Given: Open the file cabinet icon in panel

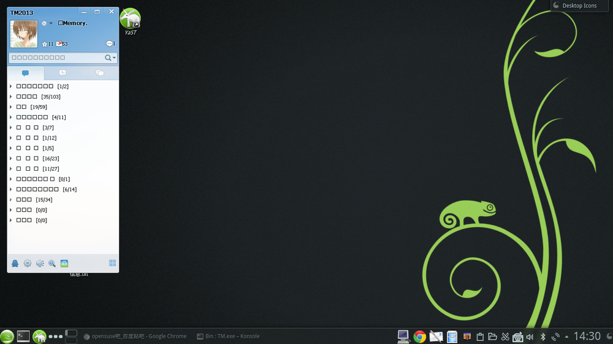Looking at the screenshot, I should [452, 337].
